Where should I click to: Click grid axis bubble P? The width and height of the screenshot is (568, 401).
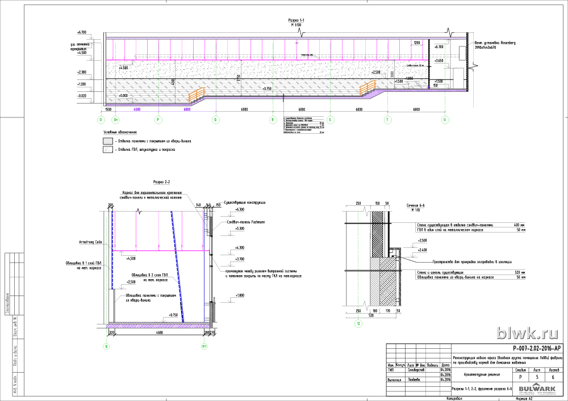(x=158, y=120)
